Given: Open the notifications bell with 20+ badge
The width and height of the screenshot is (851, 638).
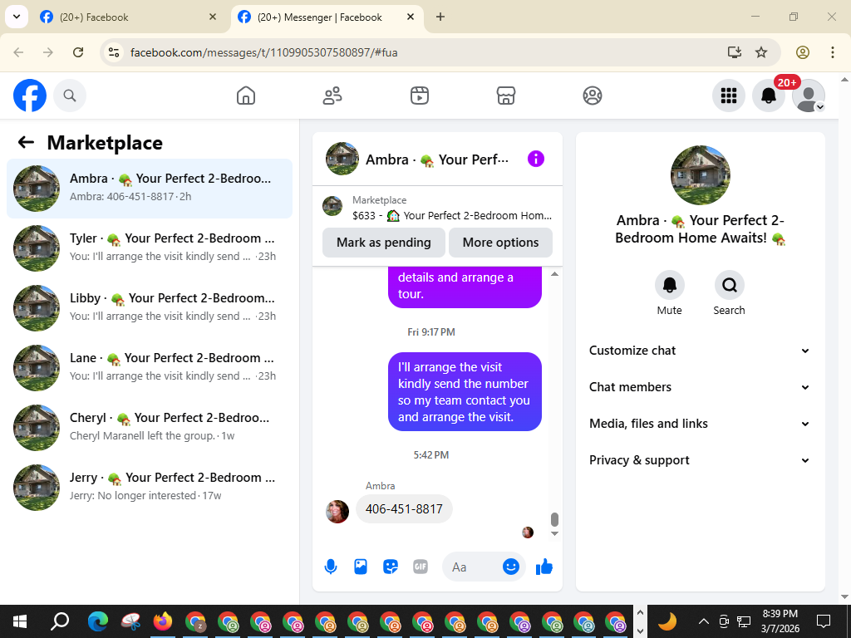Looking at the screenshot, I should point(769,96).
